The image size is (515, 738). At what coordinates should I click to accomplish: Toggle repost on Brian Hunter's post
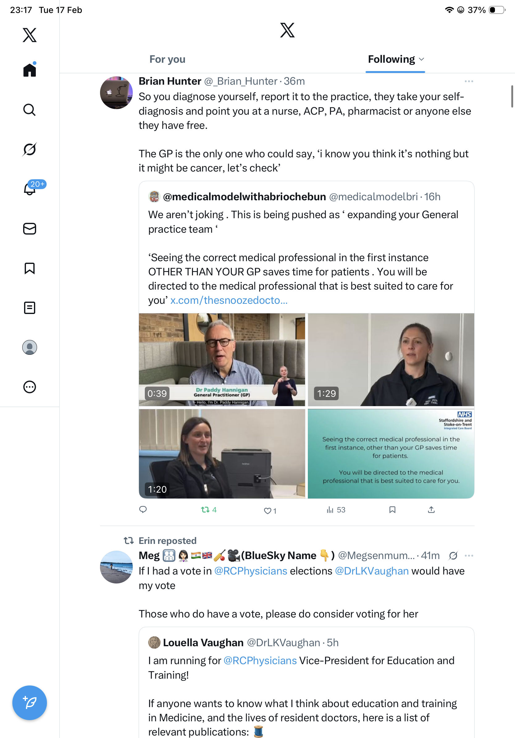click(209, 510)
